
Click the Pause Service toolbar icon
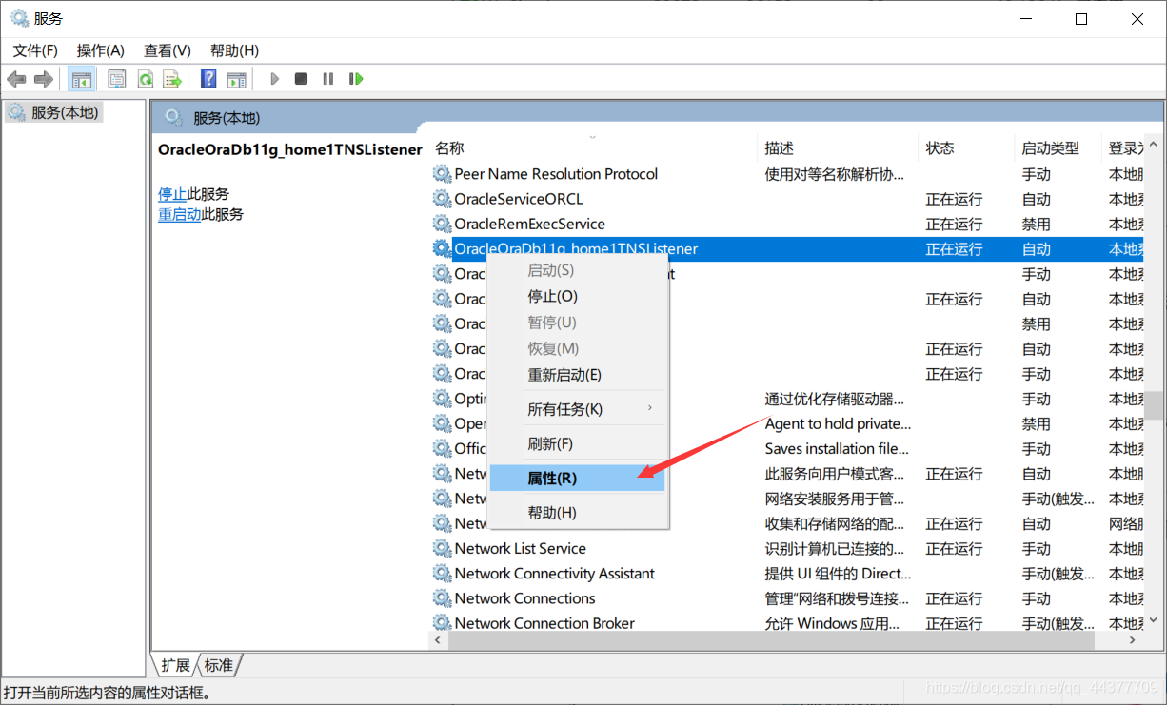click(328, 79)
